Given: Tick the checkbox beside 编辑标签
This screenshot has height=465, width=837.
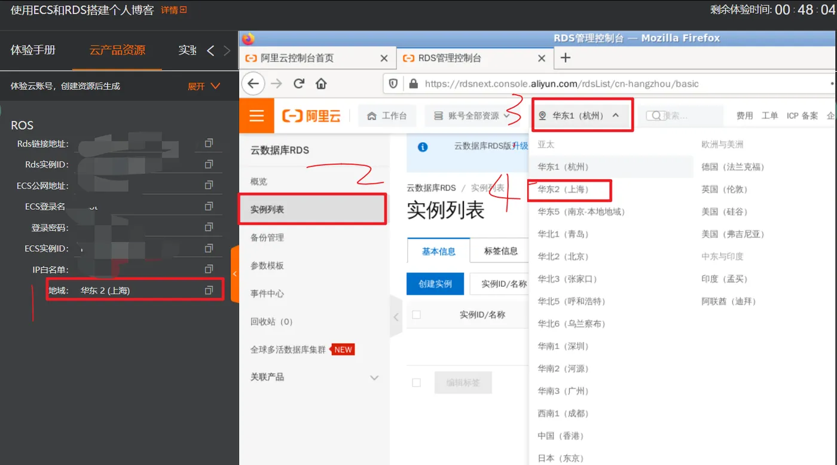Looking at the screenshot, I should (x=417, y=383).
